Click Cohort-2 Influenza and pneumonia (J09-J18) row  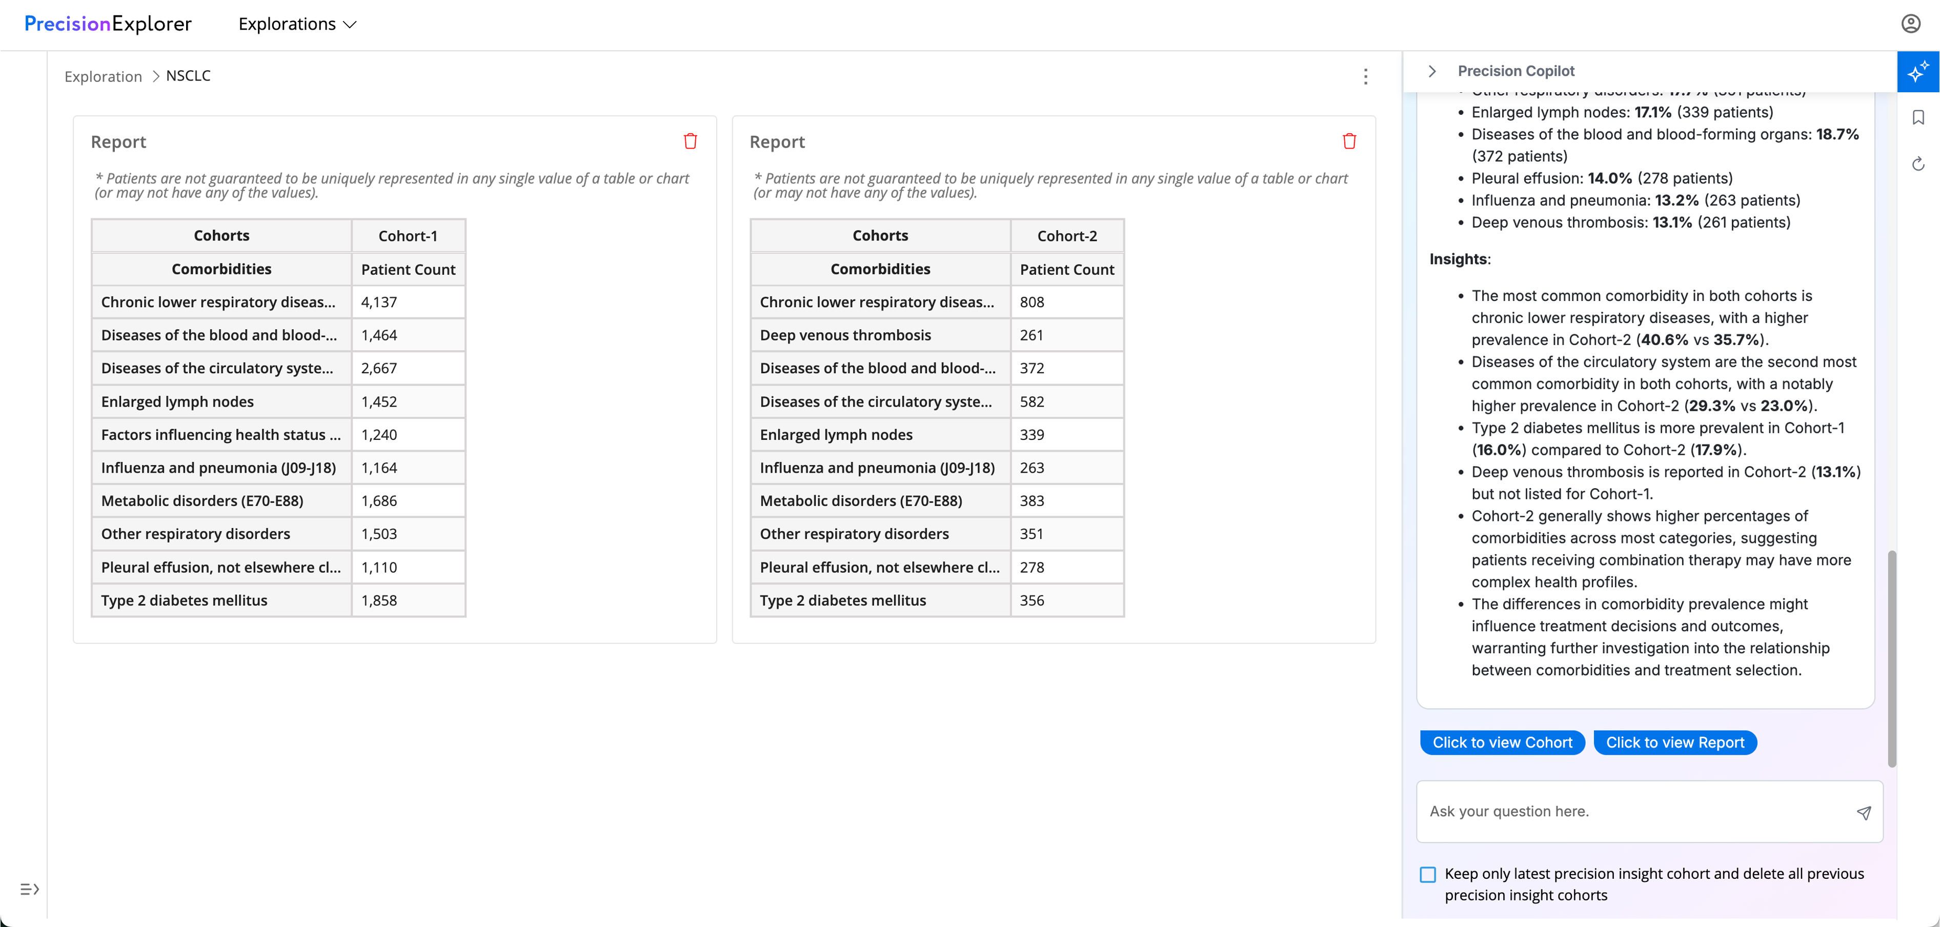pos(937,468)
